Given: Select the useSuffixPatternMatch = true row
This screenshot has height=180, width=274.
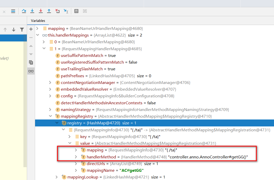Looking at the screenshot, I should coord(155,55).
